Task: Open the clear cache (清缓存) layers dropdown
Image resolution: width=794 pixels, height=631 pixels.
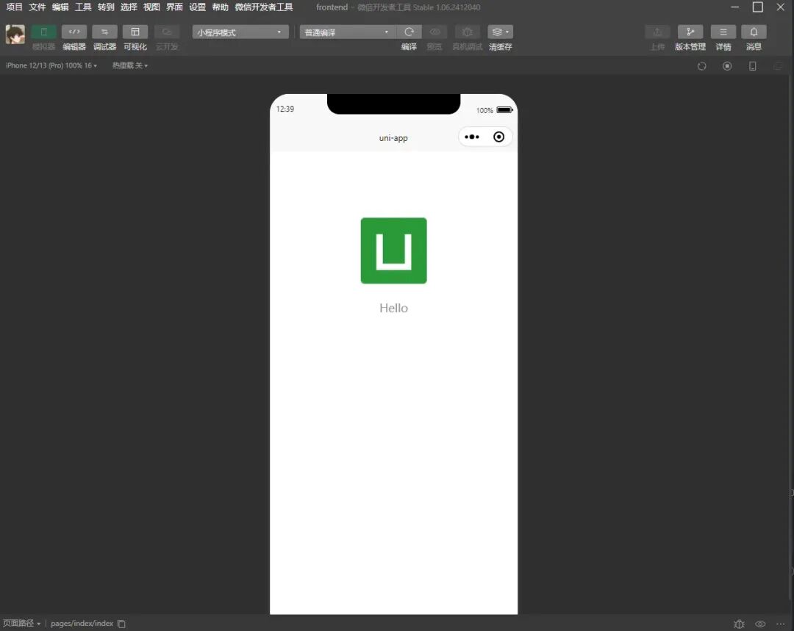Action: click(x=501, y=32)
